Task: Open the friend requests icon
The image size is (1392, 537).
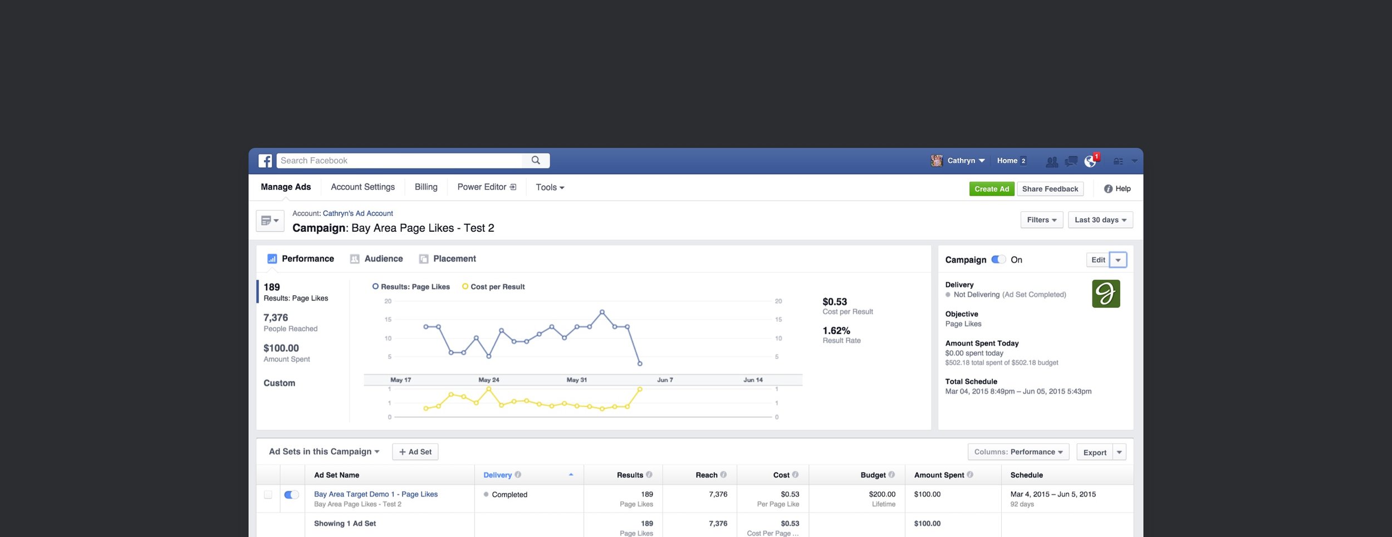Action: tap(1051, 161)
